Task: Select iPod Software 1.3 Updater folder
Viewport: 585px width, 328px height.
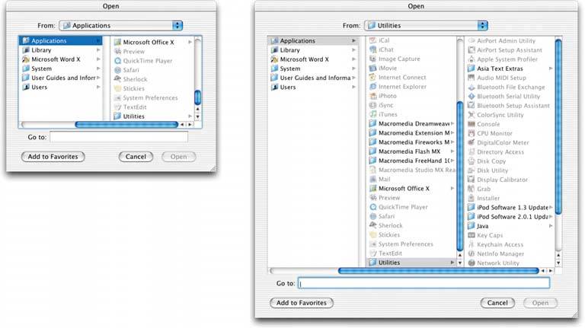Action: click(x=510, y=207)
